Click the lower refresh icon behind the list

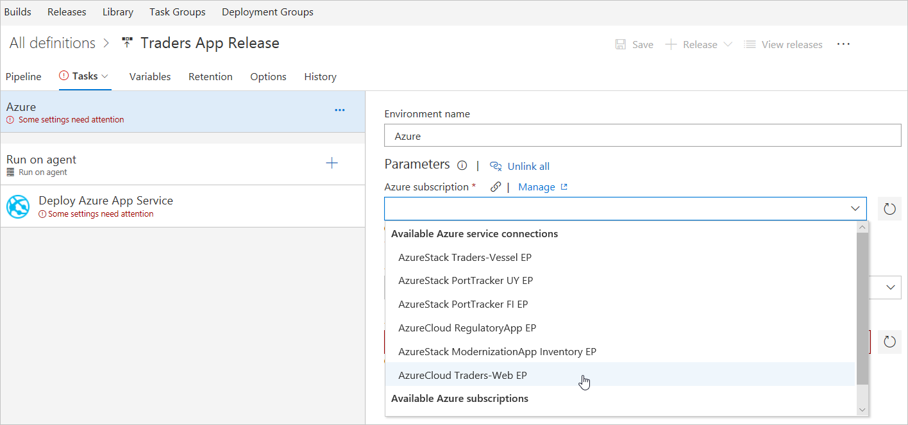click(x=889, y=342)
